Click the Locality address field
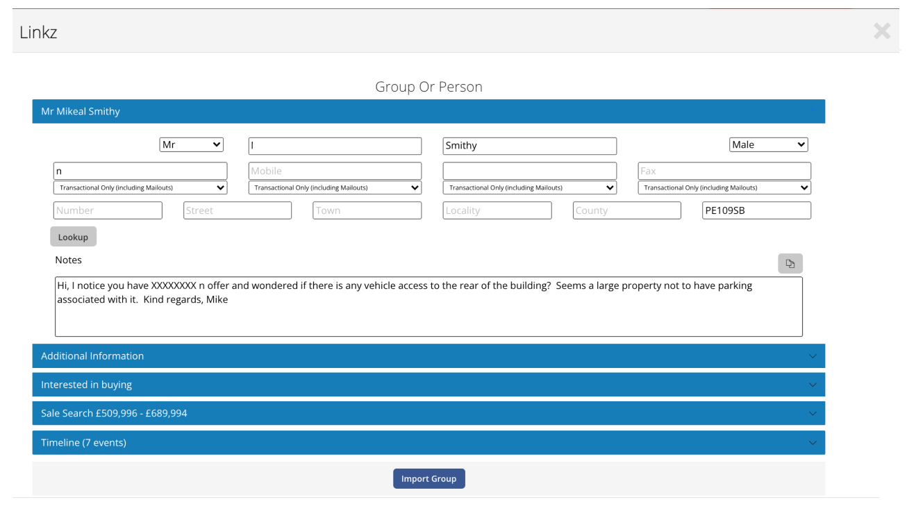907x511 pixels. pos(497,210)
